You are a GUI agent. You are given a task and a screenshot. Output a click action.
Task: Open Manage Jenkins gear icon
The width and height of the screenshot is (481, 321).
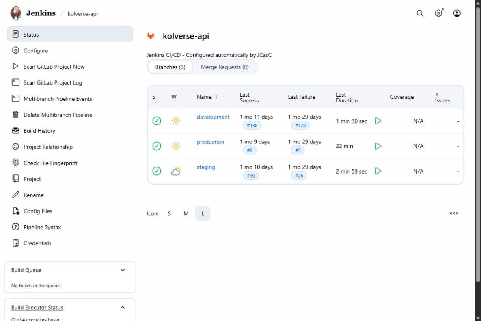point(438,13)
